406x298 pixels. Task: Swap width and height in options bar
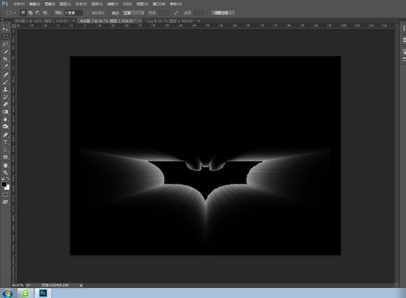pos(176,13)
